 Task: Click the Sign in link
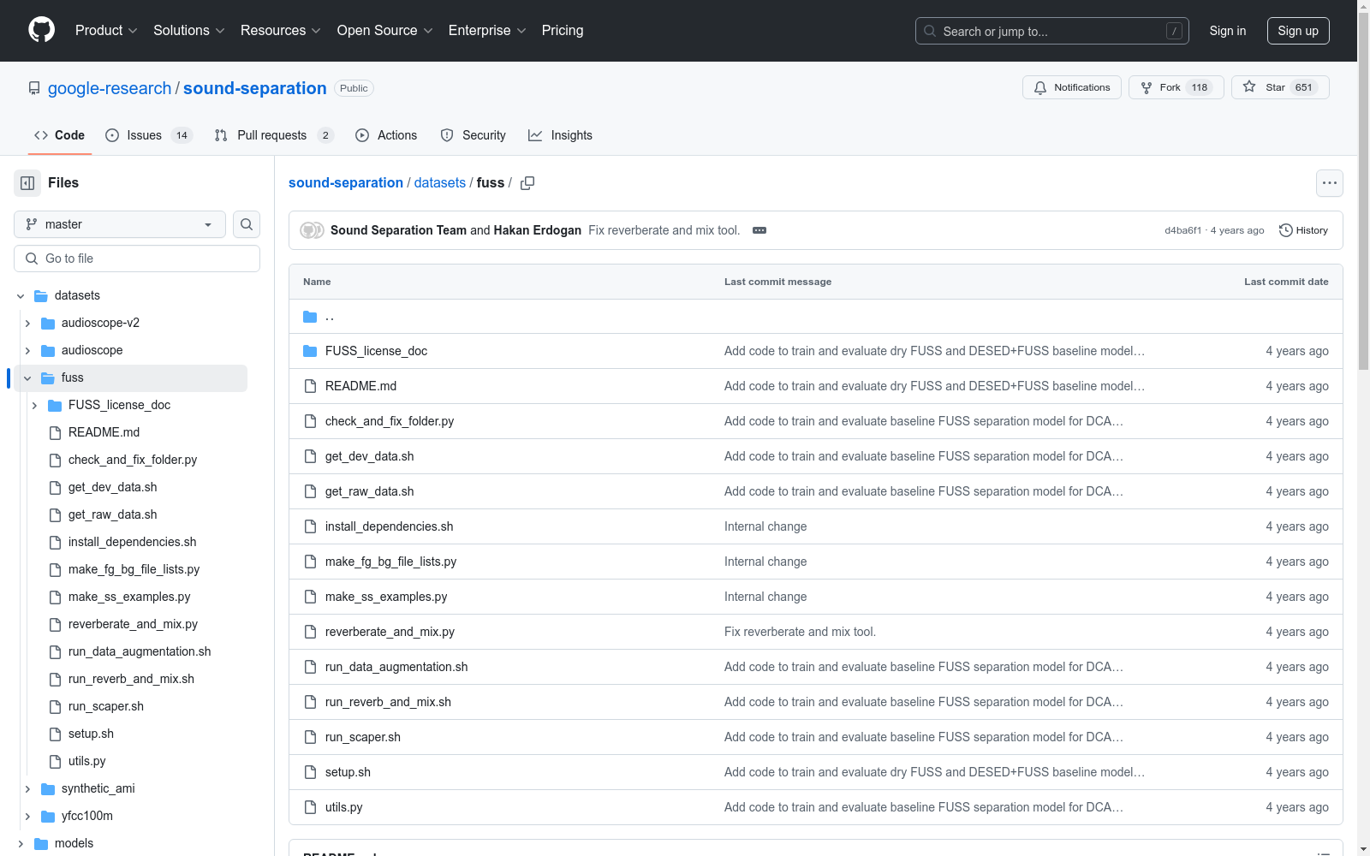pos(1228,31)
